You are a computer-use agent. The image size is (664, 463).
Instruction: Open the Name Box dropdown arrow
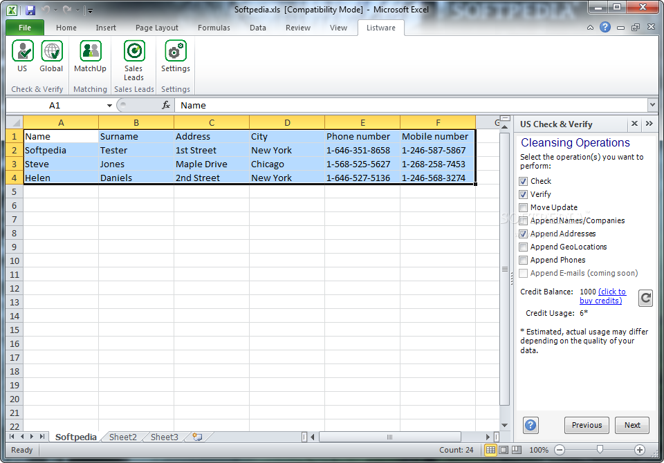(x=109, y=105)
